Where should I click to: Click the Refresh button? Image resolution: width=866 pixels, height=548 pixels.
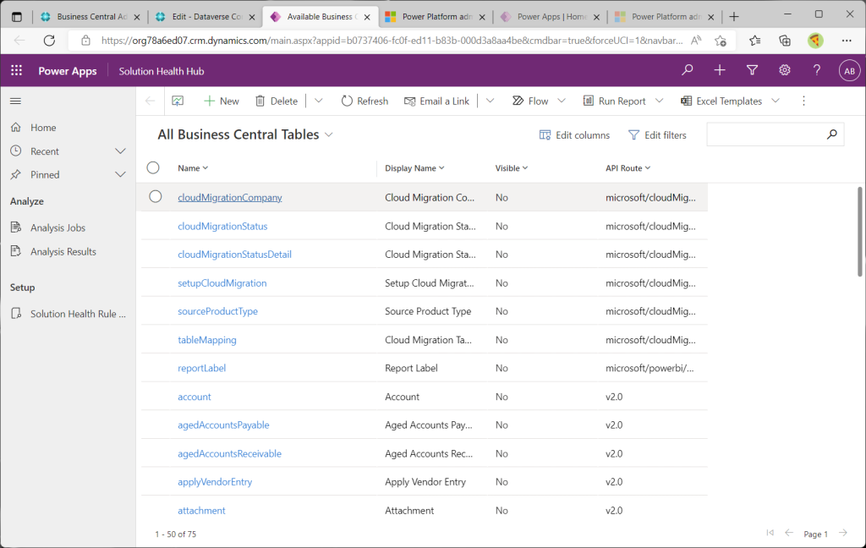click(x=364, y=101)
